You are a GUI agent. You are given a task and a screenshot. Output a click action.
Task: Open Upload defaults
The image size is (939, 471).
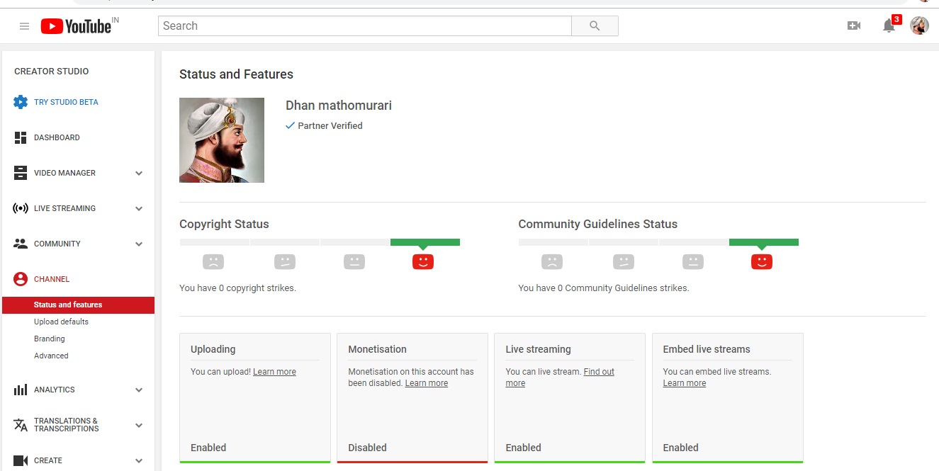[61, 322]
